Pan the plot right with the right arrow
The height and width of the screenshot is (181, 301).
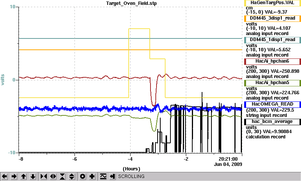click(x=14, y=176)
